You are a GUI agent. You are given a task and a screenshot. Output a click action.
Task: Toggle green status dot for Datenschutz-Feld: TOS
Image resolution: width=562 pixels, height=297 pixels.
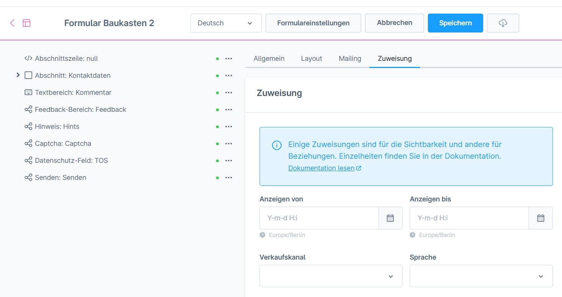coord(218,161)
